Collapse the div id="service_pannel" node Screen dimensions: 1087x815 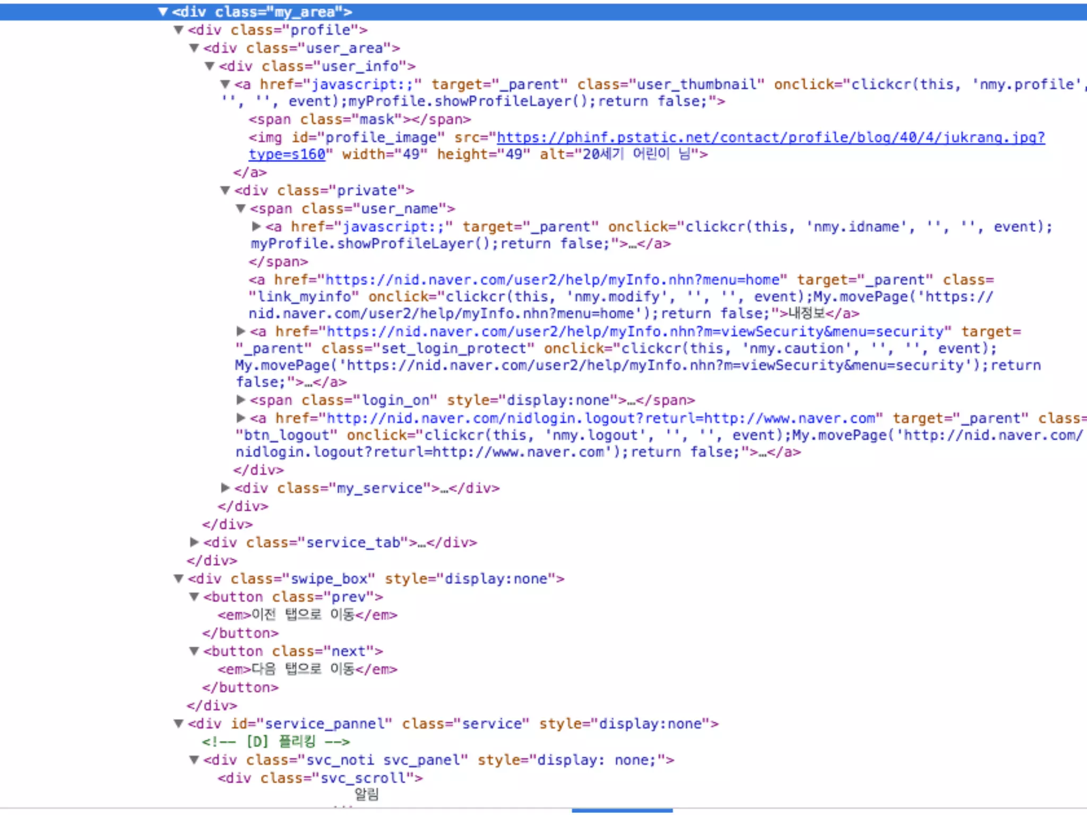tap(179, 723)
